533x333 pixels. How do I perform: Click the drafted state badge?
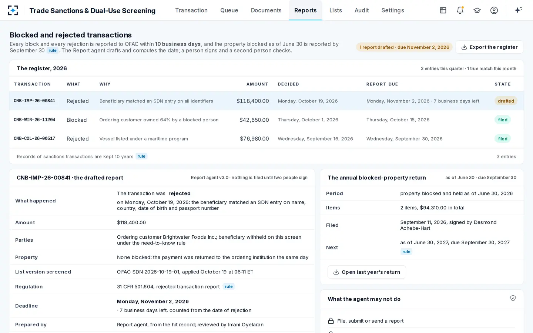[506, 101]
